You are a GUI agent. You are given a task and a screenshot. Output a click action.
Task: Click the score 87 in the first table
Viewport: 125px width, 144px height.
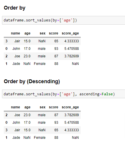[56, 56]
